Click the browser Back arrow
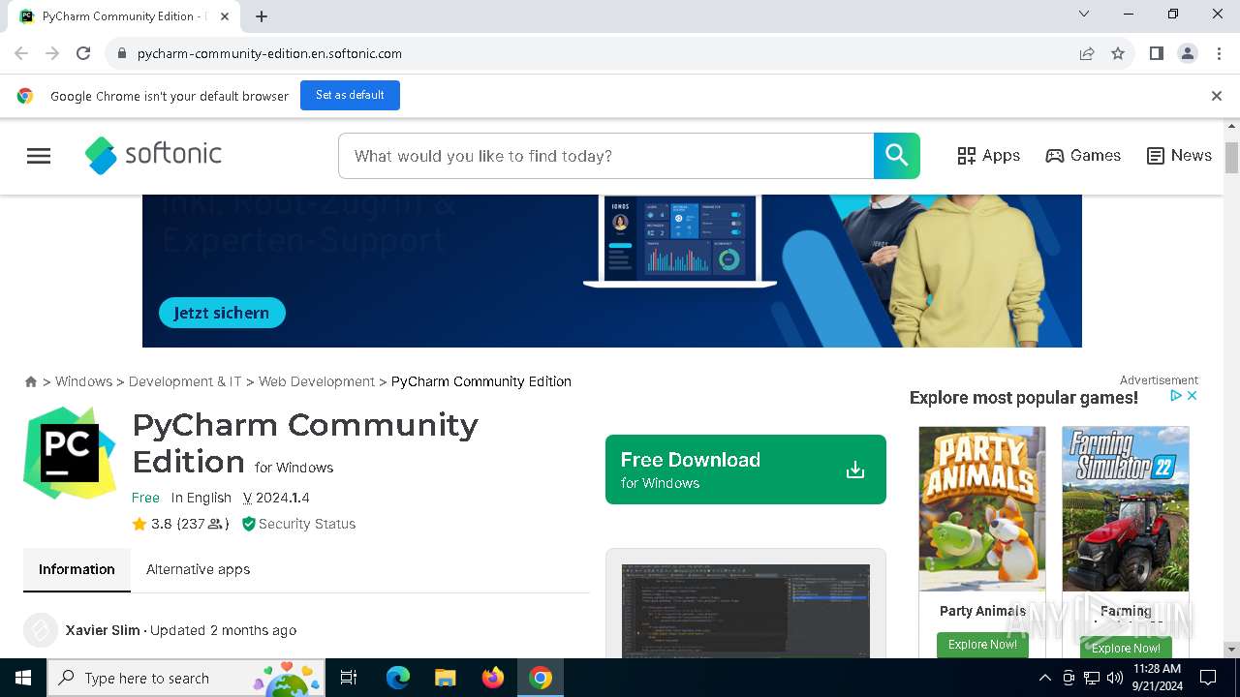This screenshot has height=697, width=1240. pos(21,53)
